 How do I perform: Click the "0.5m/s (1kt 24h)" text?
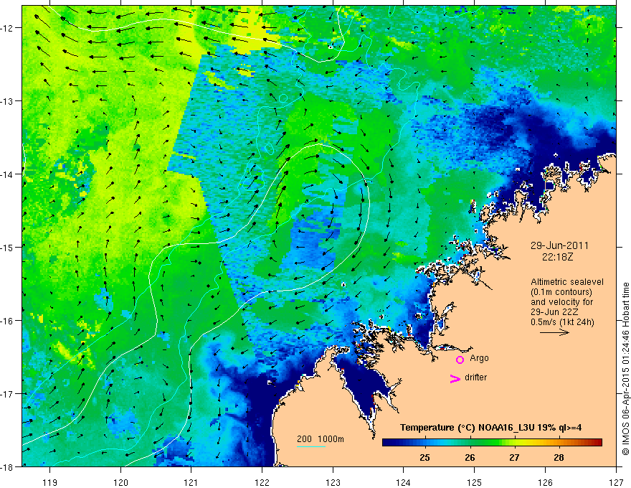(x=562, y=322)
